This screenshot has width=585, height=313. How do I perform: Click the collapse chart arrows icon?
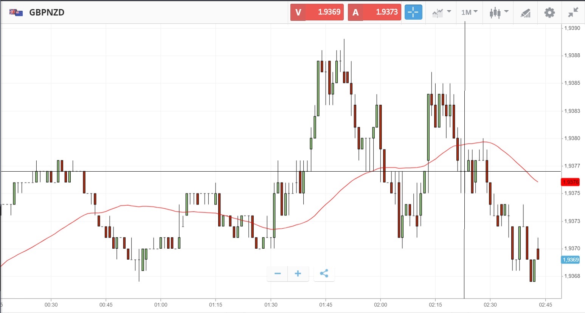click(x=573, y=12)
